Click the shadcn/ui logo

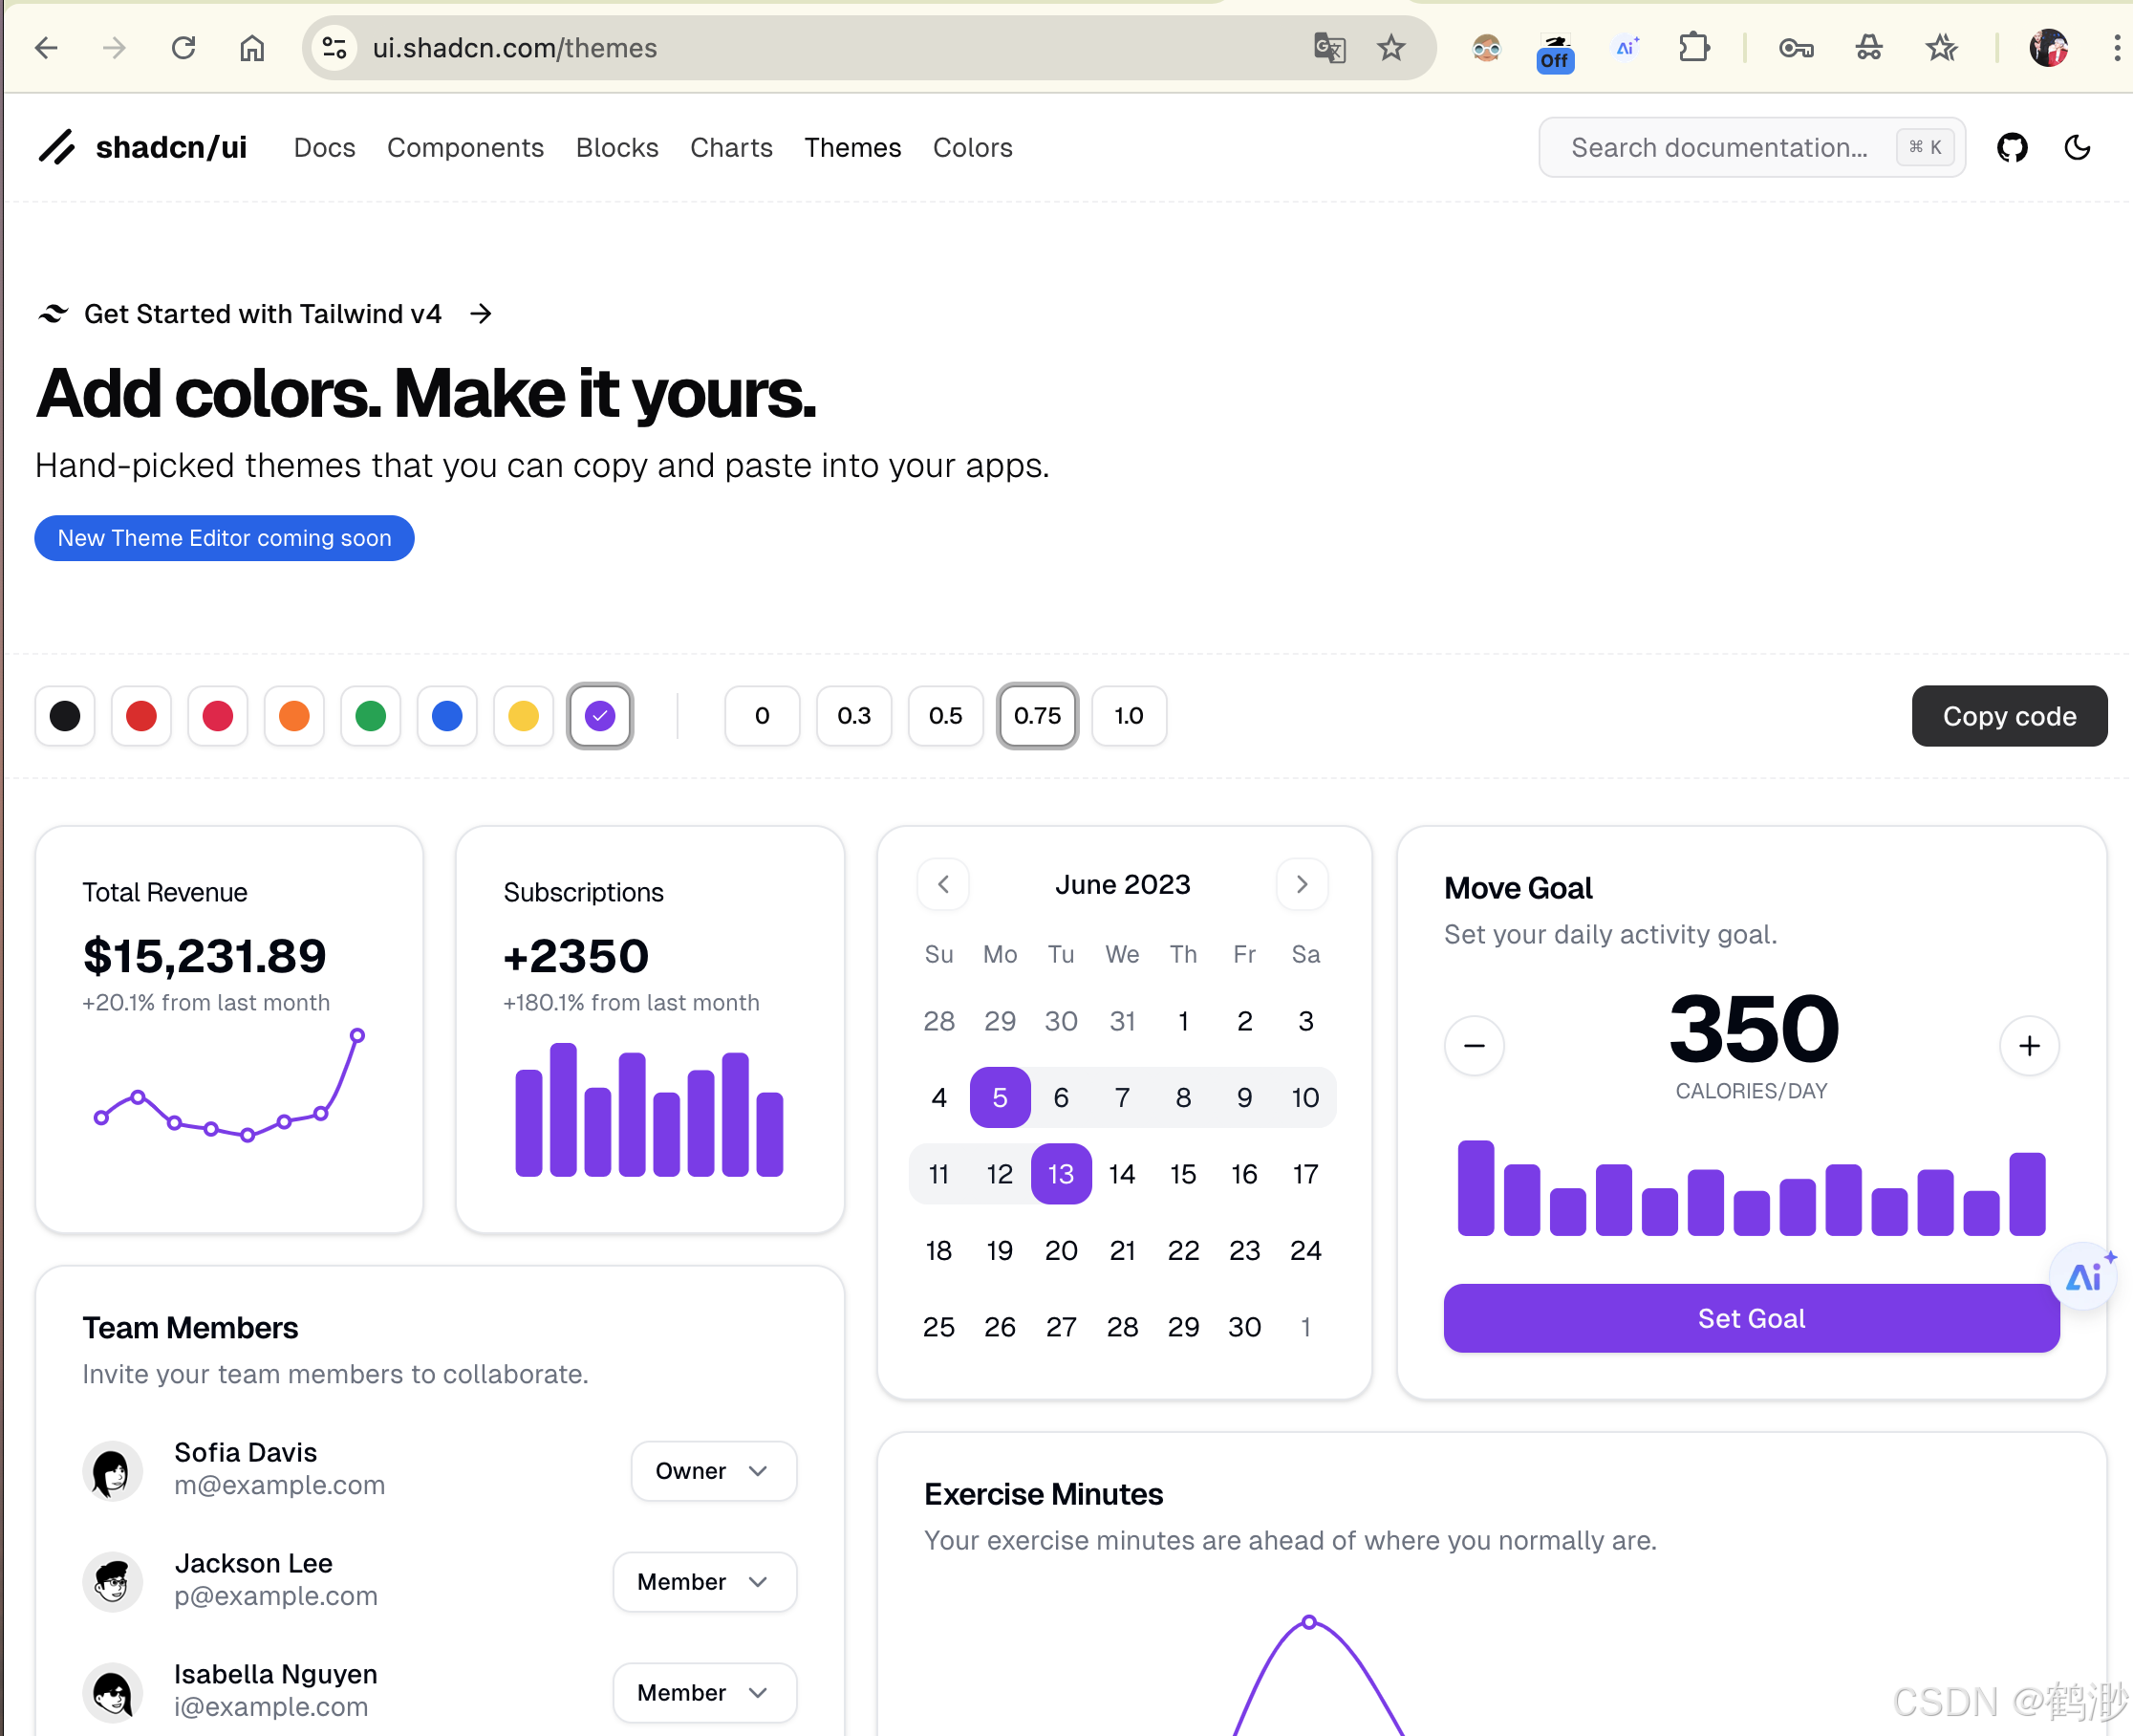coord(143,148)
